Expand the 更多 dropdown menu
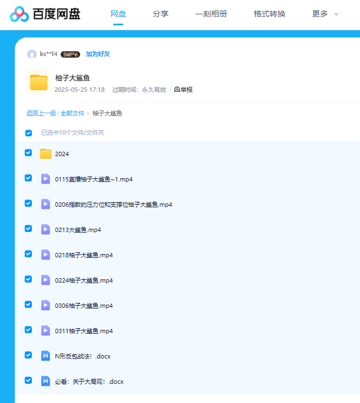The height and width of the screenshot is (403, 360). tap(325, 14)
